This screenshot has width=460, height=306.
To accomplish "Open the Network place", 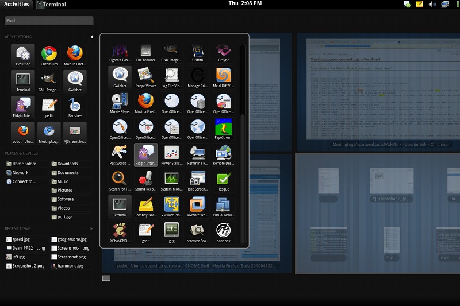I will (18, 172).
